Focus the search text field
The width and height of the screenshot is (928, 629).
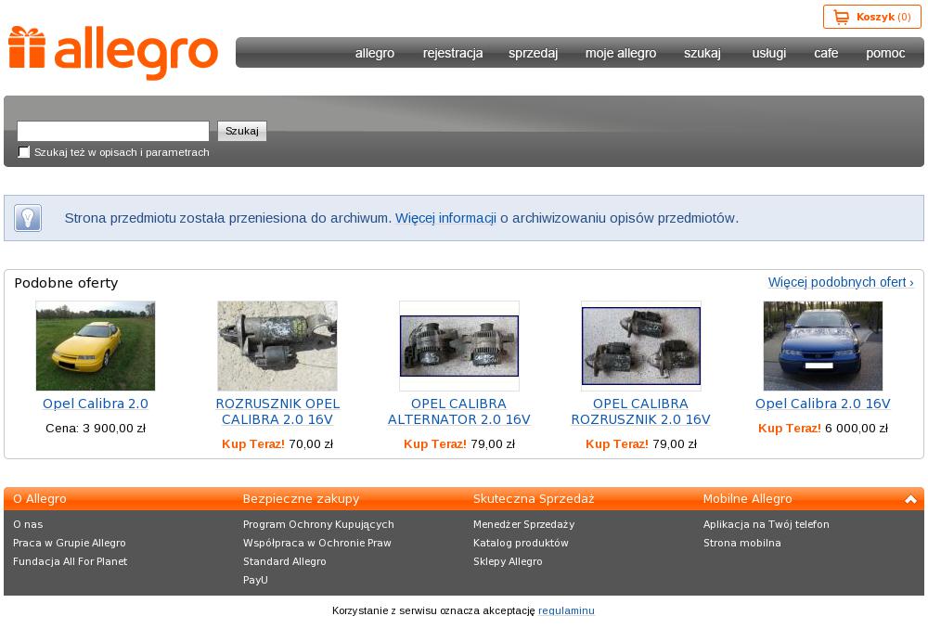tap(113, 131)
